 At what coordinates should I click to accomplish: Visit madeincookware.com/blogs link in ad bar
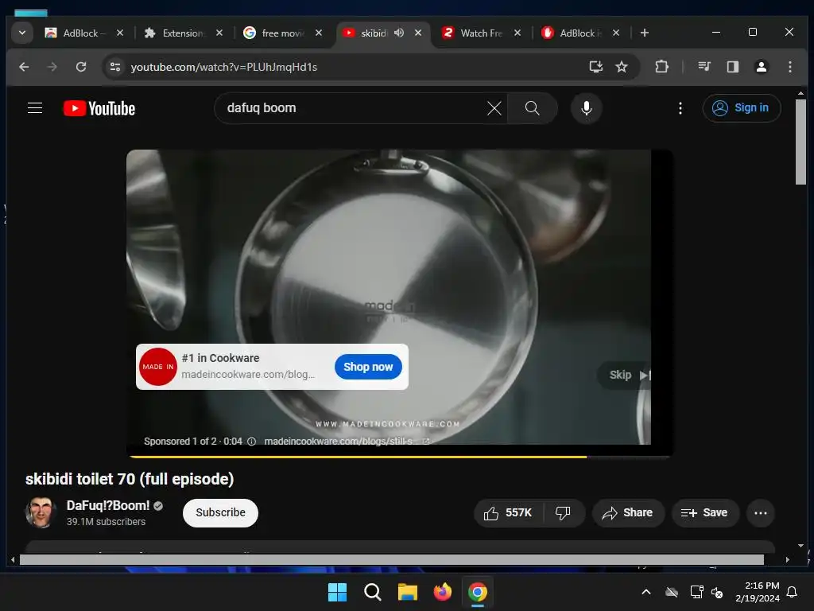tap(347, 441)
